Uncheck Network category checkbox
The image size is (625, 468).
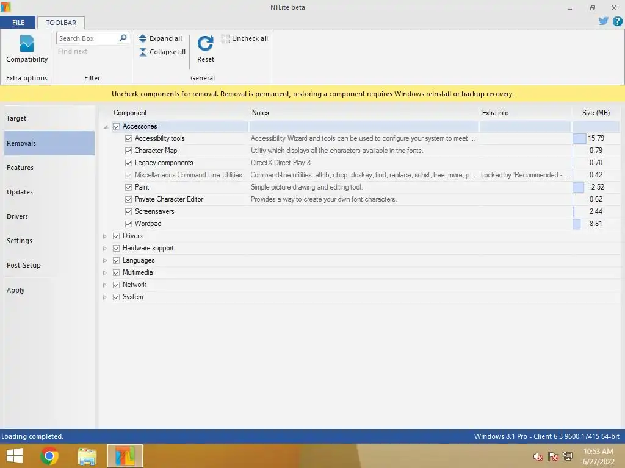coord(116,285)
